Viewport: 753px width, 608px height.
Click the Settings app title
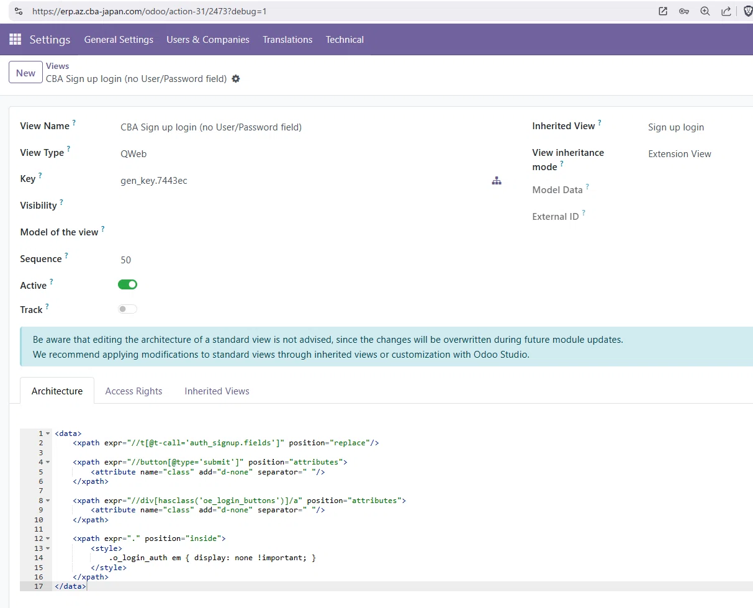pyautogui.click(x=50, y=39)
